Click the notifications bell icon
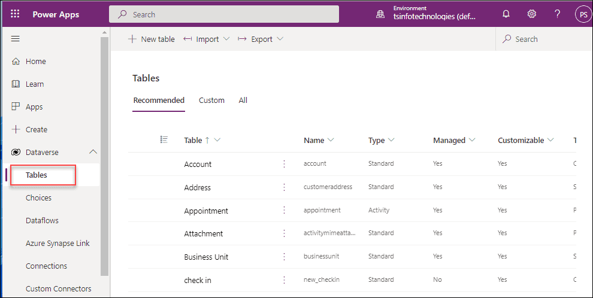Screen dimensions: 593x298 [x=506, y=14]
